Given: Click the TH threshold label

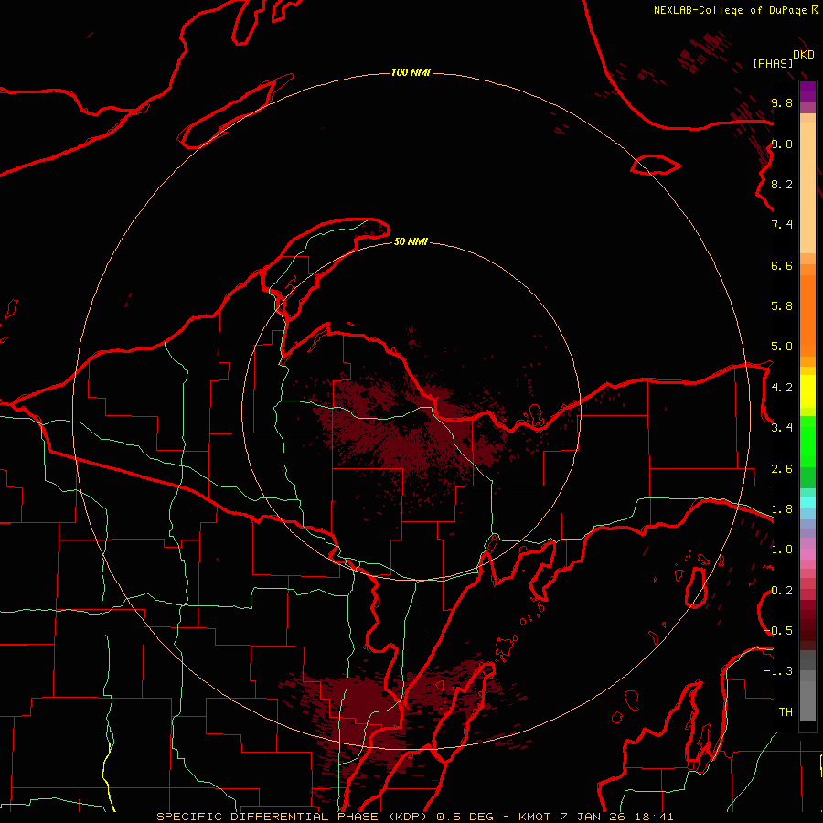Looking at the screenshot, I should pos(786,712).
